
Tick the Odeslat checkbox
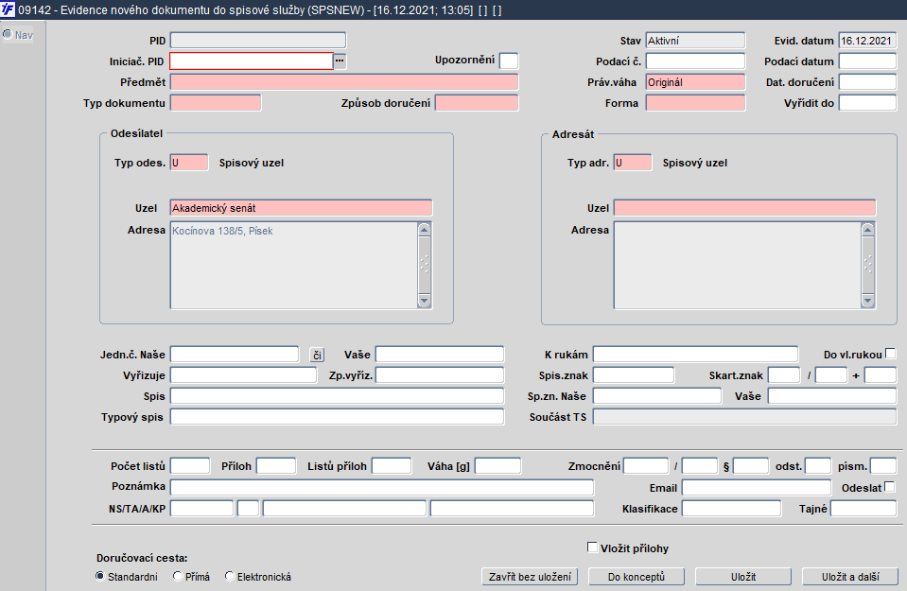(889, 487)
